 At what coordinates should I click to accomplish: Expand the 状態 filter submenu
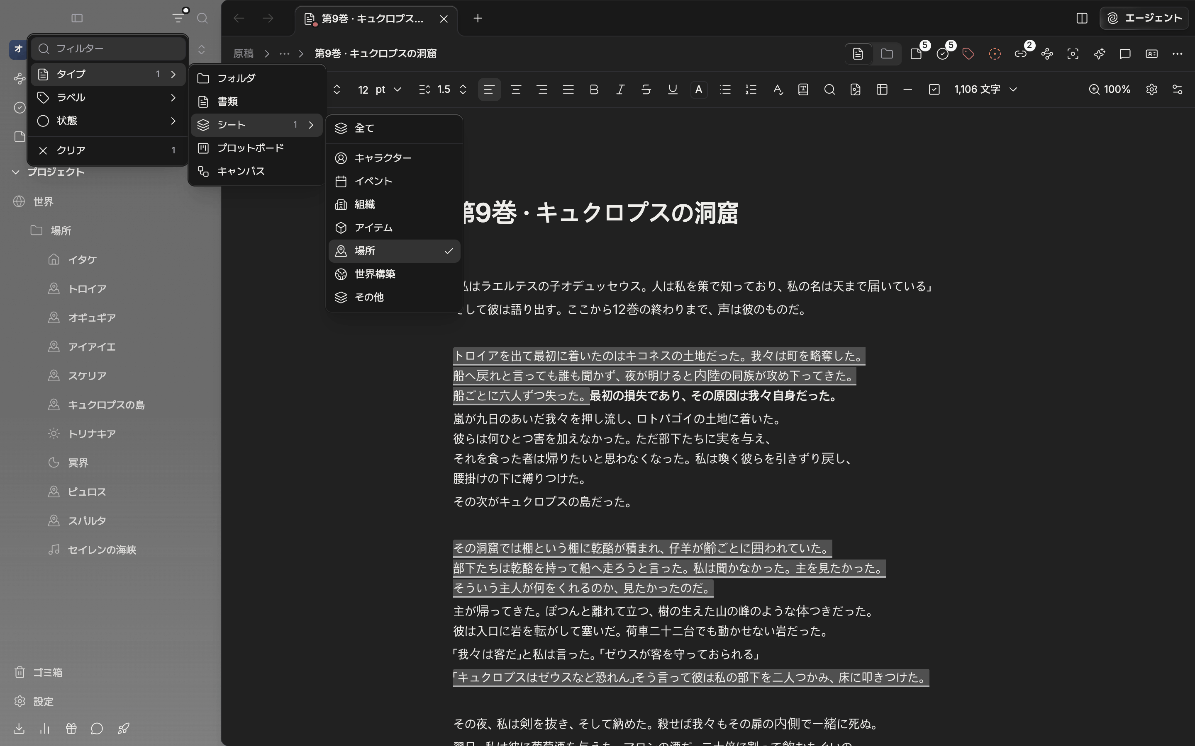click(x=107, y=121)
